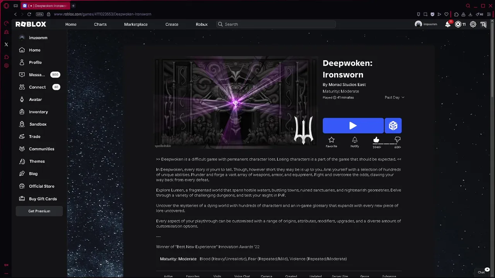Viewport: 495px width, 278px height.
Task: Go to Home in top navigation
Action: tap(71, 24)
